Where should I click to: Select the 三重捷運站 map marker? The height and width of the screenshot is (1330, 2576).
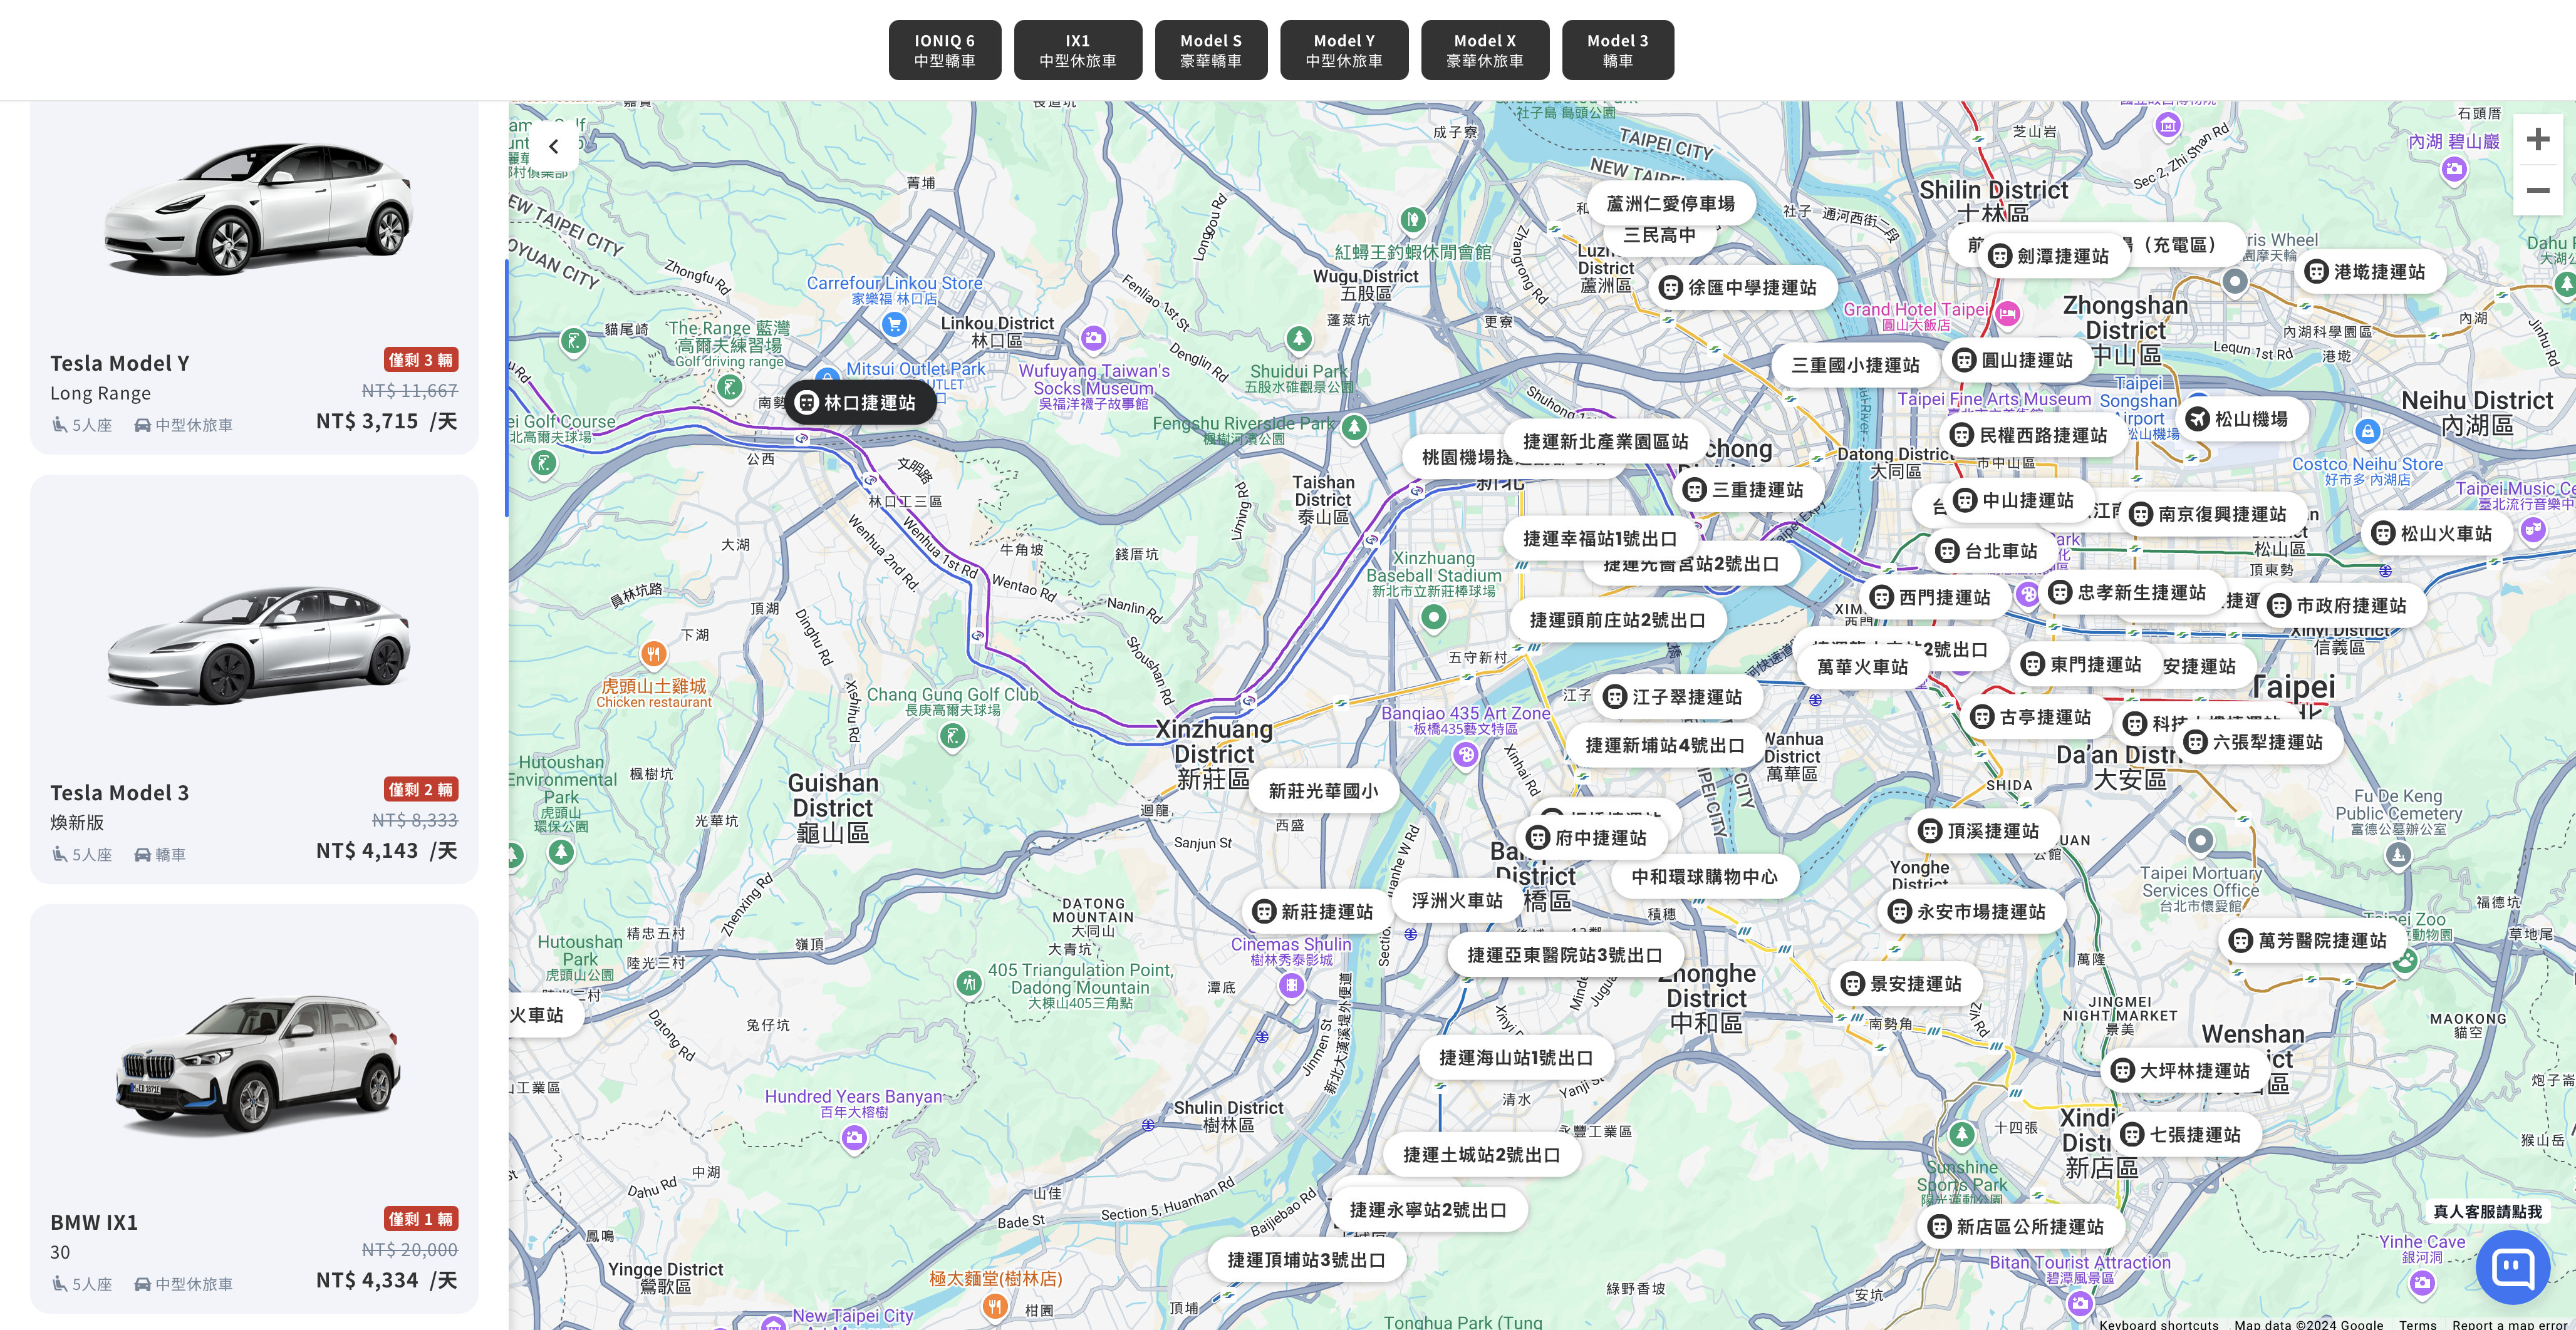click(1747, 490)
